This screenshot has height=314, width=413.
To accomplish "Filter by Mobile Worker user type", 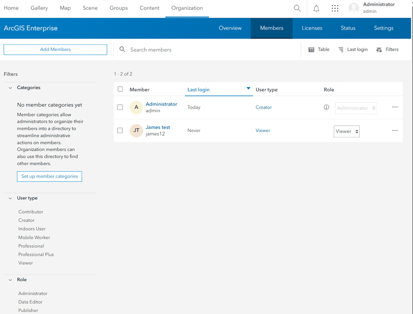I will tap(34, 237).
